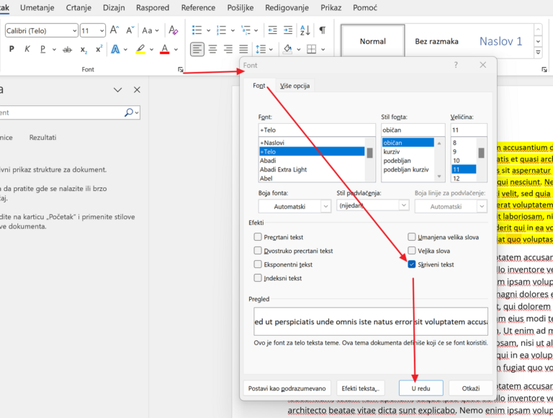This screenshot has height=418, width=553.
Task: Open Calibri (Telo) font name dropdown
Action: tap(74, 31)
